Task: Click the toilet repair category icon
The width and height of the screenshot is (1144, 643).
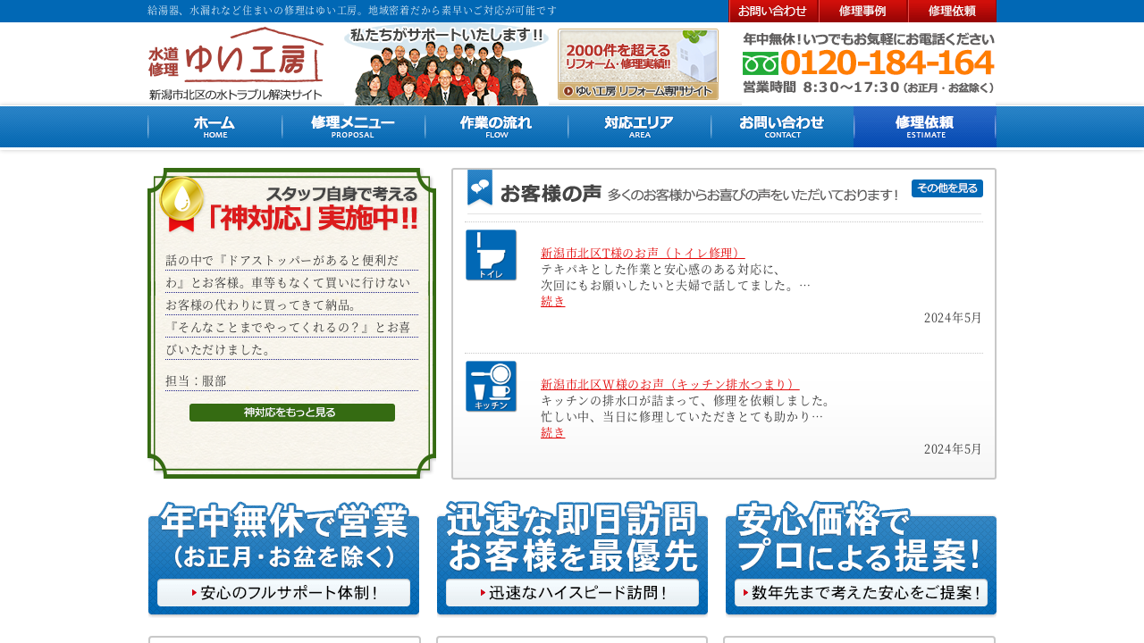Action: [491, 255]
